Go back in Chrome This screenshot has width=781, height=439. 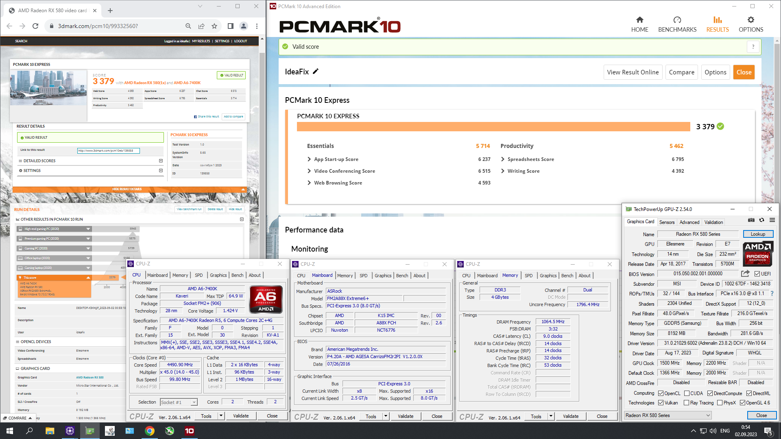[x=9, y=26]
